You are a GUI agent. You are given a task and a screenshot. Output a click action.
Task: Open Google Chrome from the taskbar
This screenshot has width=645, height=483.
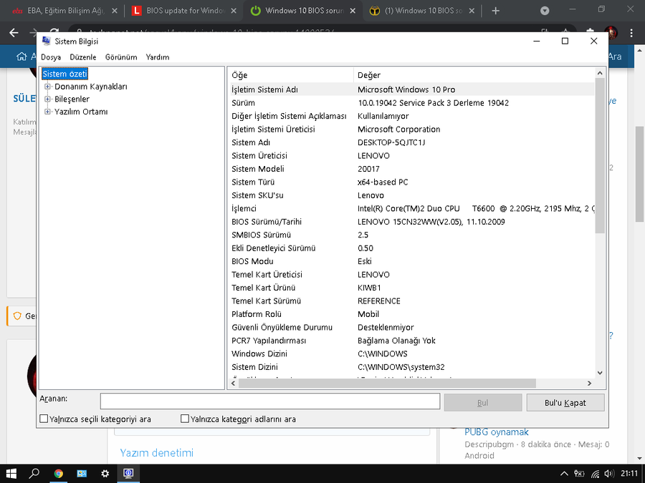(x=59, y=473)
